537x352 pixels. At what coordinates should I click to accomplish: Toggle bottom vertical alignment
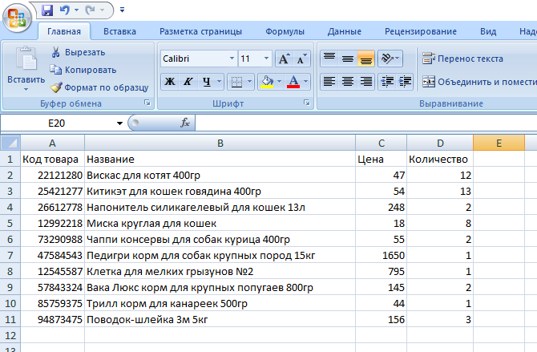click(x=365, y=59)
